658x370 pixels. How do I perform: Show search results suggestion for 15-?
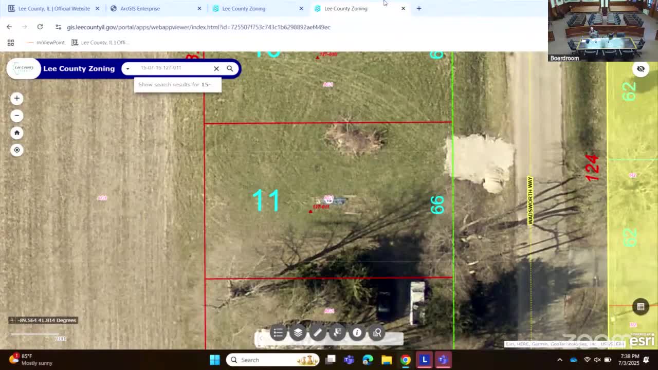(x=178, y=85)
